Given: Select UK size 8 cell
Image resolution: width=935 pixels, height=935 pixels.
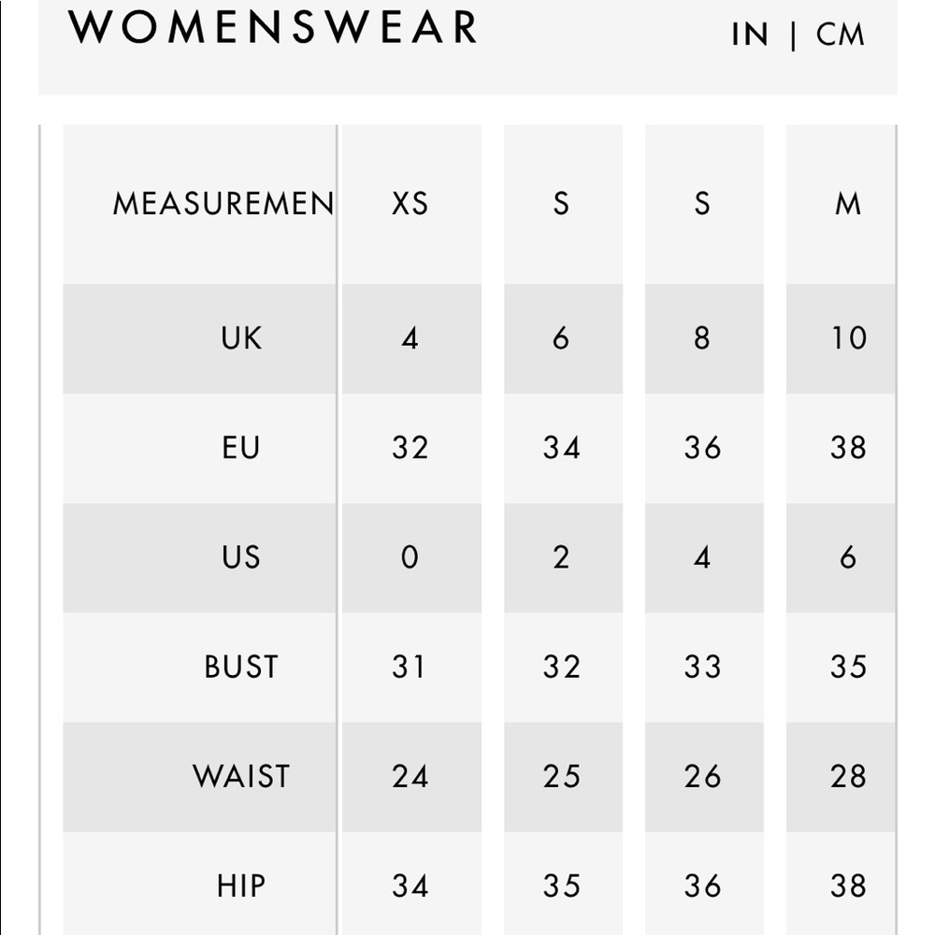Looking at the screenshot, I should point(704,338).
